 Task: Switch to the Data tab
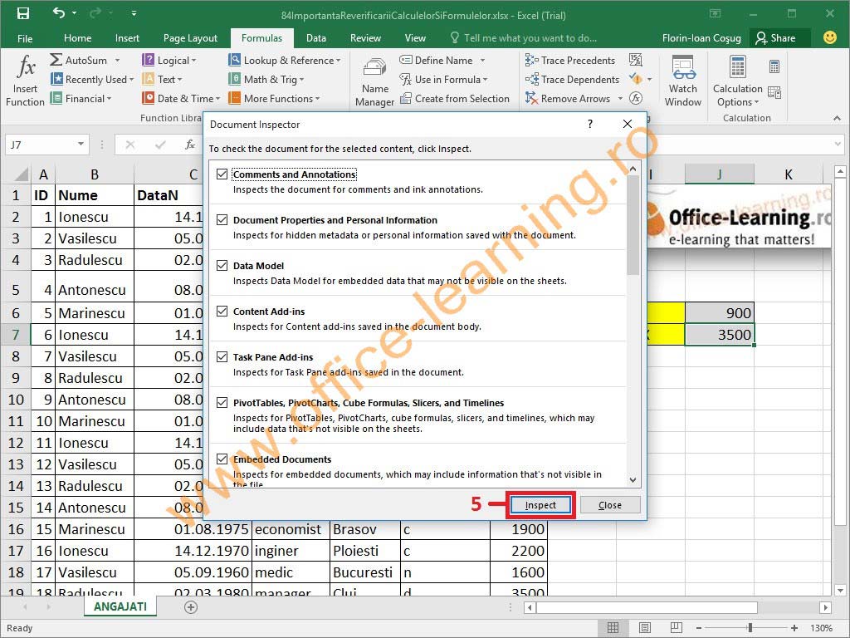tap(316, 38)
